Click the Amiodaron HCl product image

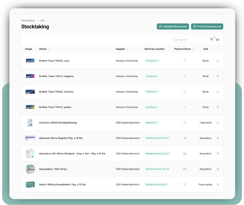pos(30,153)
